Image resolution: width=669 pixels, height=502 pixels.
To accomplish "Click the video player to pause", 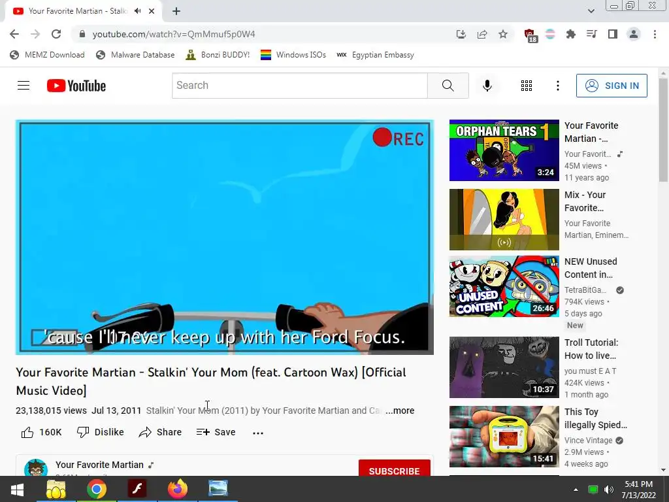I will (x=225, y=237).
